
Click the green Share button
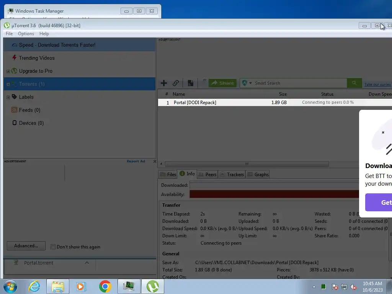pos(222,83)
